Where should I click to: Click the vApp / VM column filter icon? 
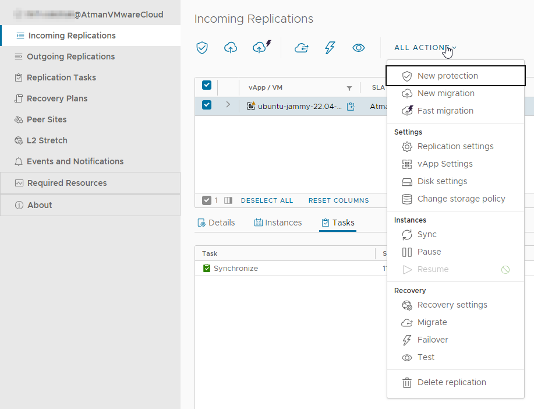[349, 88]
